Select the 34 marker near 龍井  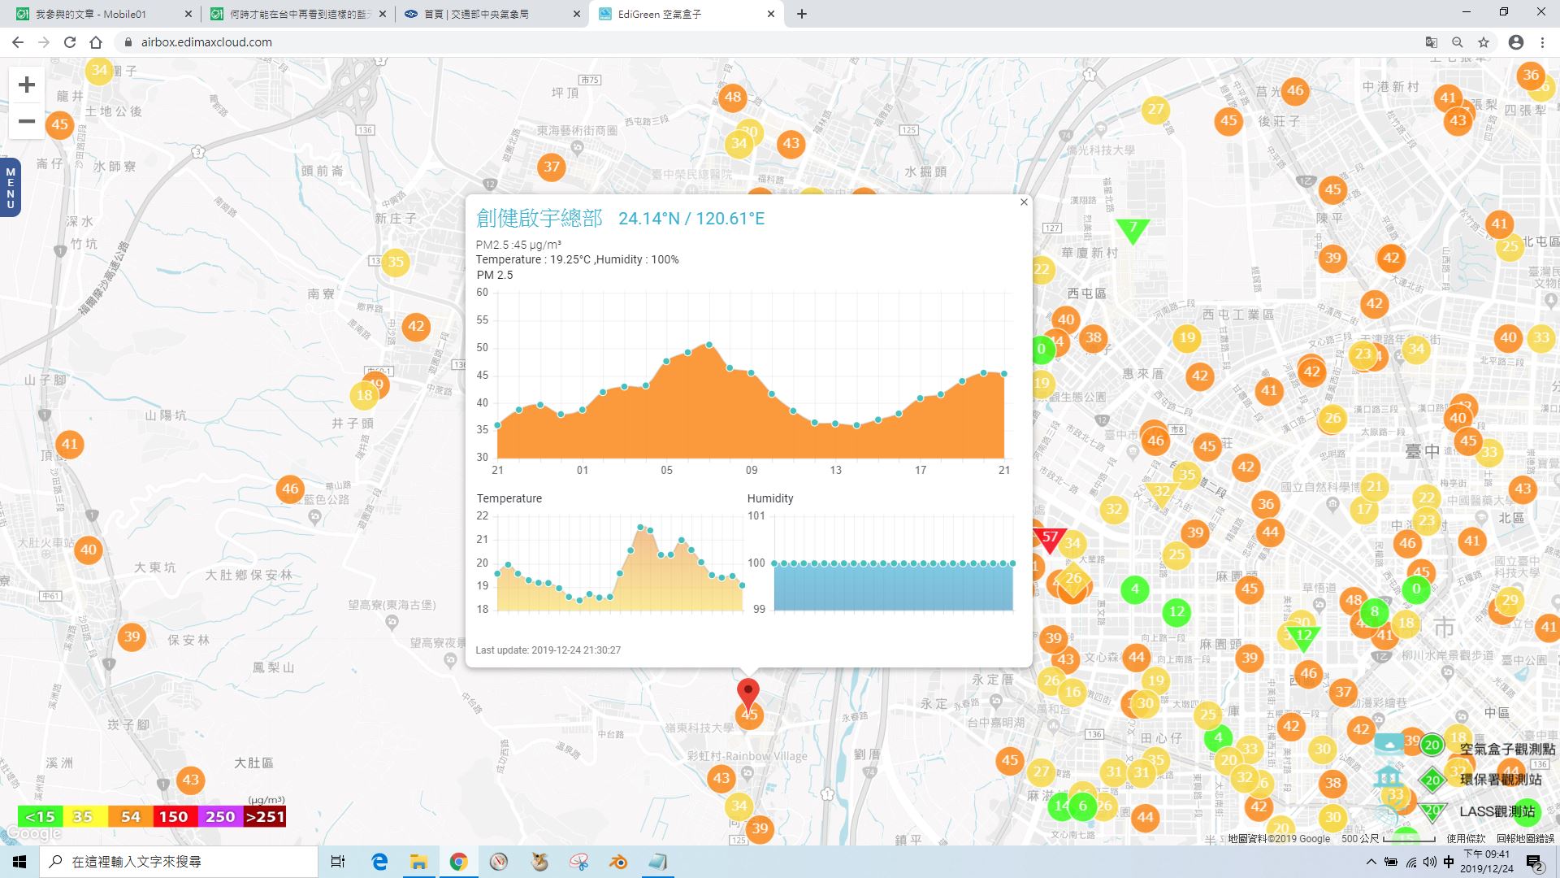click(99, 70)
